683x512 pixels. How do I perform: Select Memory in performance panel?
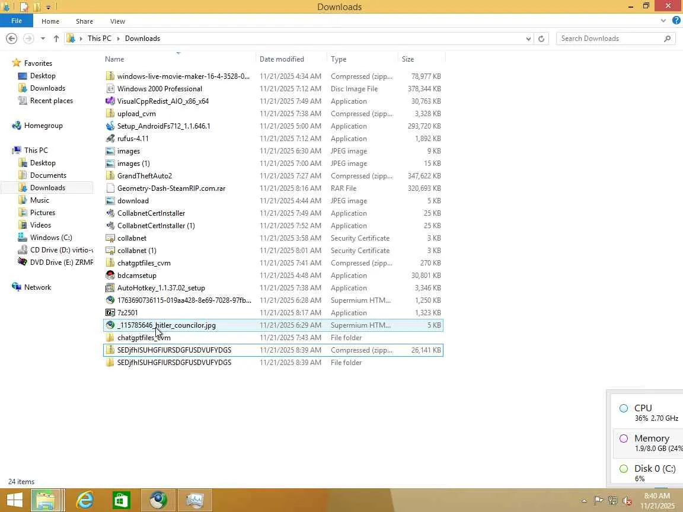[648, 443]
